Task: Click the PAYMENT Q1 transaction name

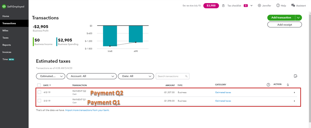Action: [79, 100]
